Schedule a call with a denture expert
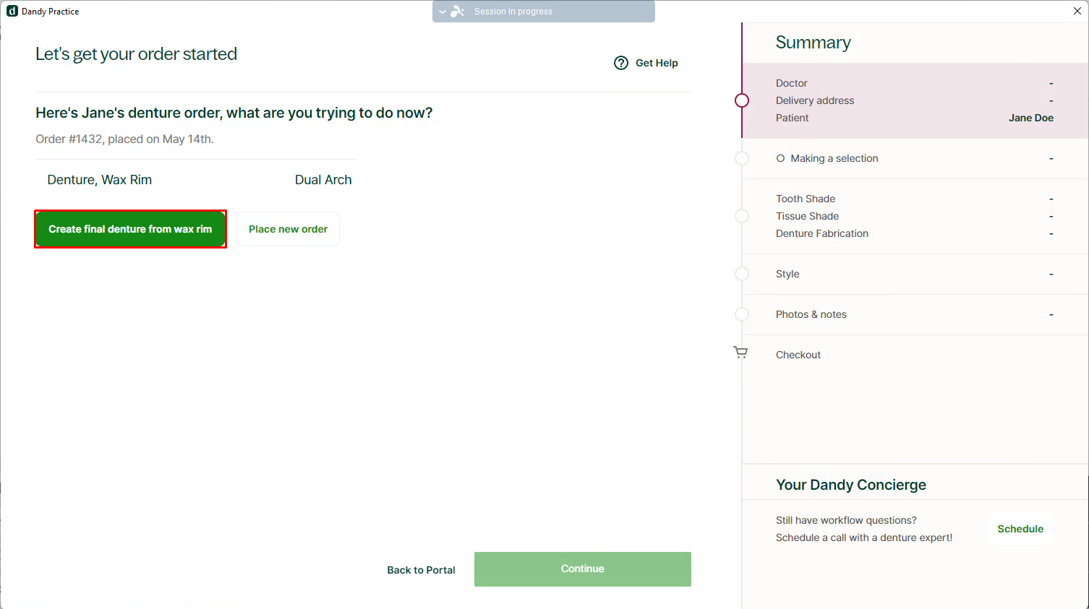1089x609 pixels. click(x=1020, y=529)
